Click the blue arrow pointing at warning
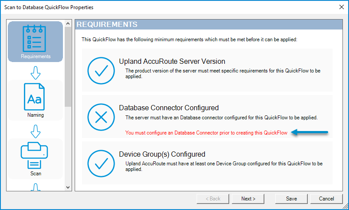Screen dimensions: 349x210 click(310, 133)
